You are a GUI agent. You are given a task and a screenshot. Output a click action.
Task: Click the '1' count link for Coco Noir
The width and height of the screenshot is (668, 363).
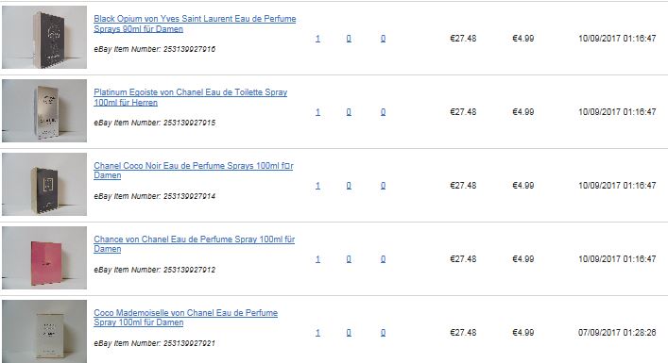tap(317, 186)
